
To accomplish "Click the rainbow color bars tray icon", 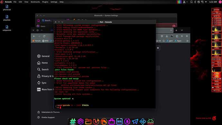I will 179,2.
